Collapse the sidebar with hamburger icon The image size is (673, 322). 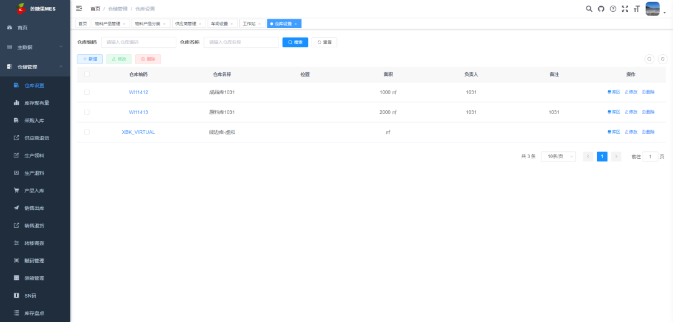[x=79, y=9]
